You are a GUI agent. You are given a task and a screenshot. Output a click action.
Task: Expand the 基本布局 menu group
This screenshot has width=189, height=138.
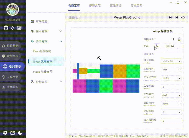click(46, 31)
